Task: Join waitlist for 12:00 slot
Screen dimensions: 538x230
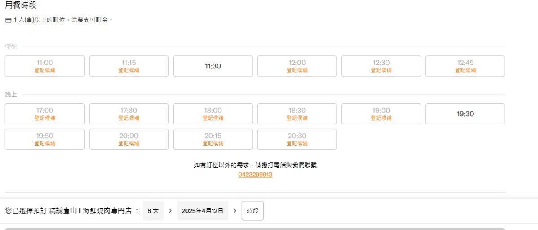Action: click(297, 66)
